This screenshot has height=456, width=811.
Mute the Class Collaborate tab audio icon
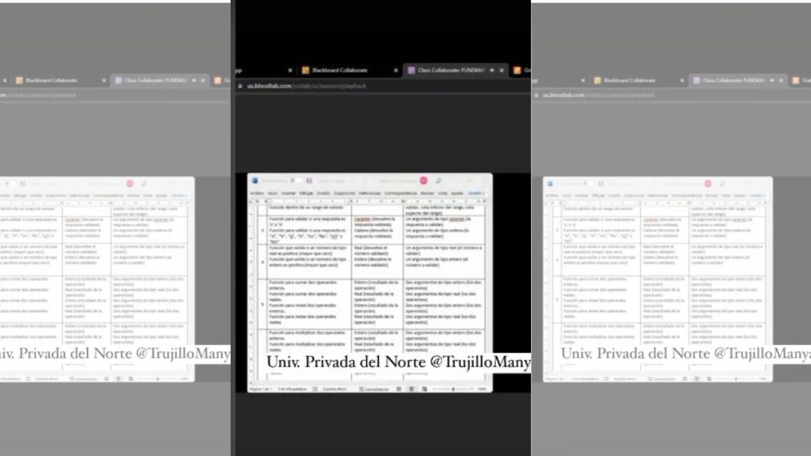(492, 70)
